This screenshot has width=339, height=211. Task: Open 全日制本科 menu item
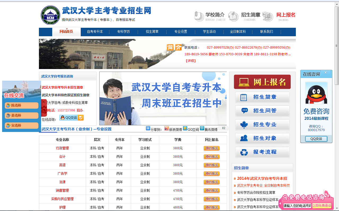(x=238, y=32)
